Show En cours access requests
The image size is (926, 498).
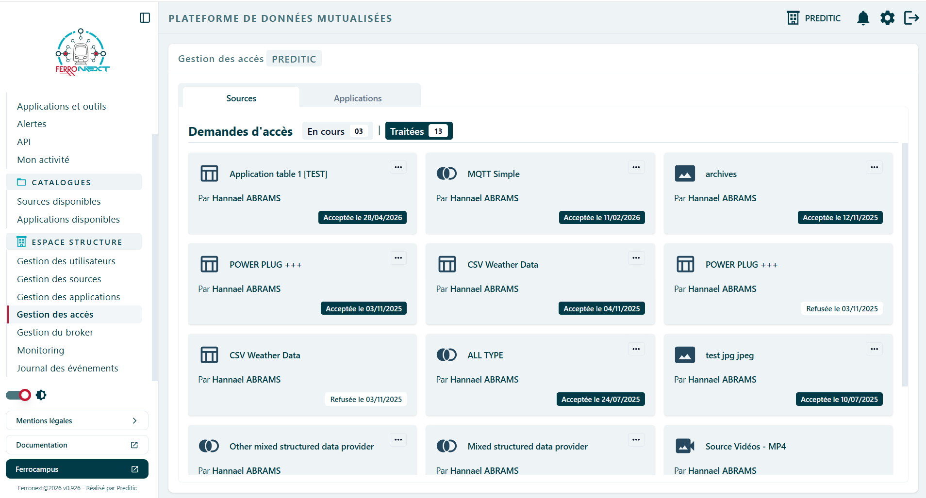pos(337,131)
